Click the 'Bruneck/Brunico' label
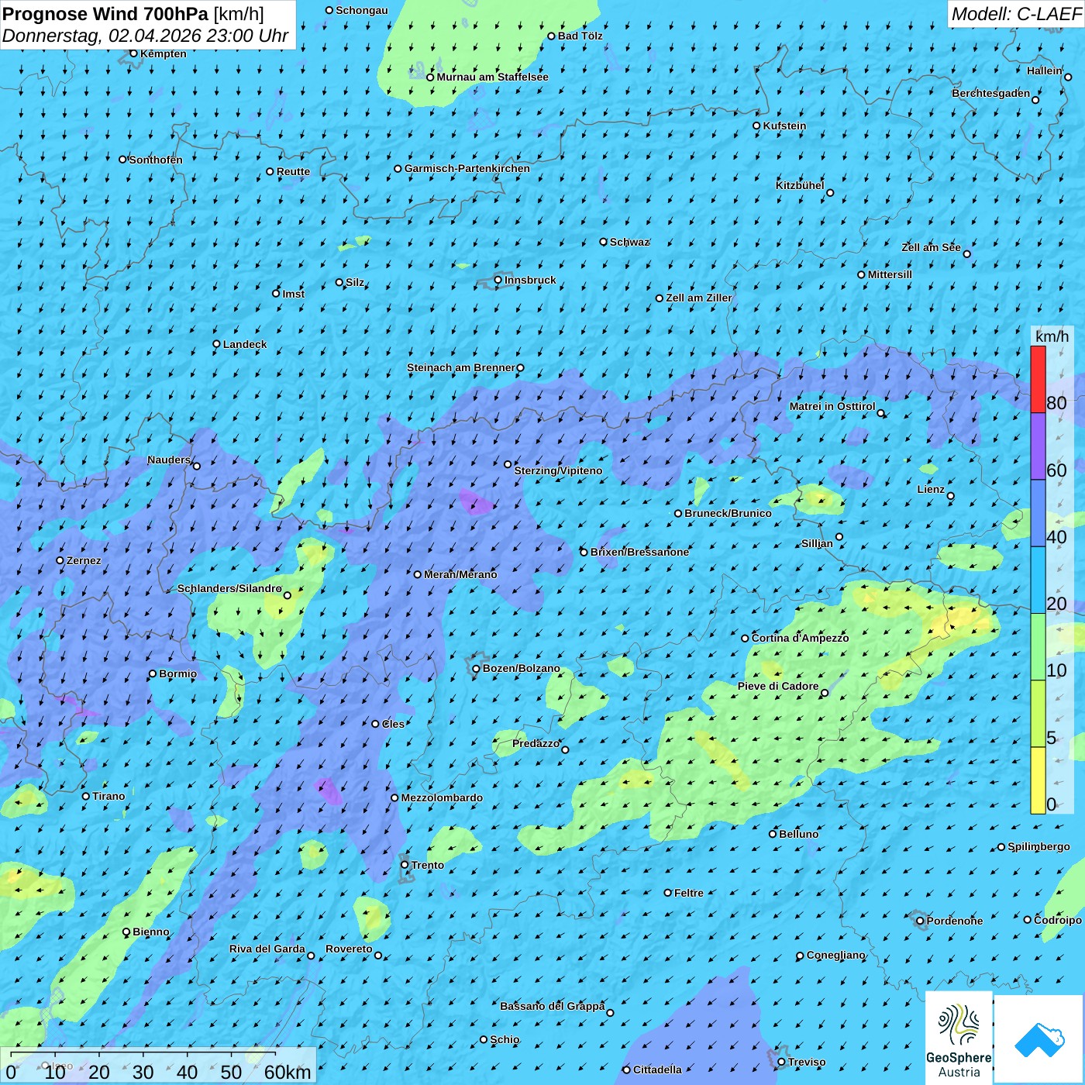The height and width of the screenshot is (1085, 1085). point(728,513)
